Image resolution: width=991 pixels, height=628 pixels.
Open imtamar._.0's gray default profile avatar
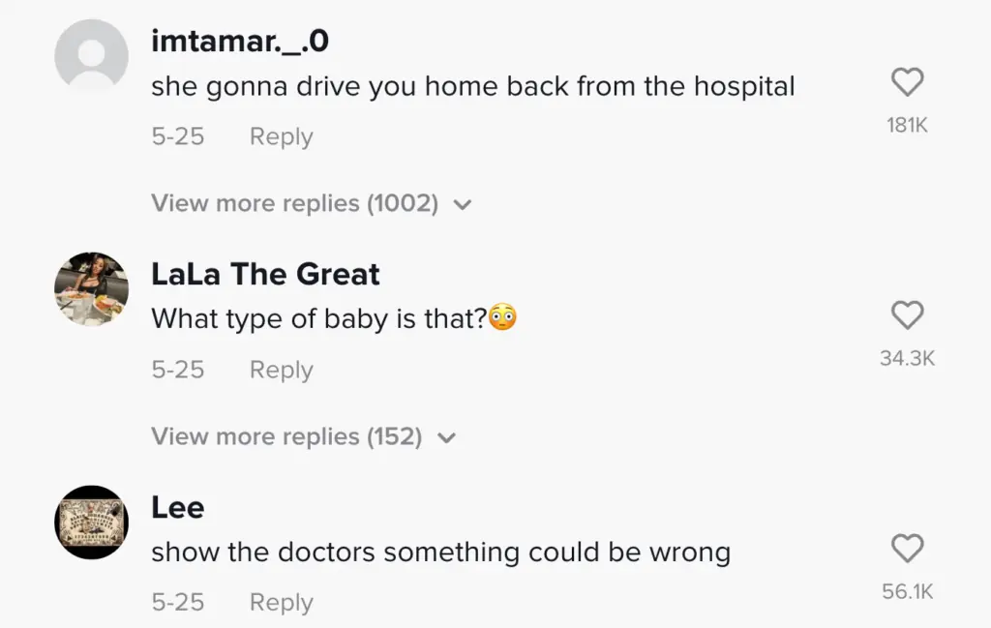(92, 56)
